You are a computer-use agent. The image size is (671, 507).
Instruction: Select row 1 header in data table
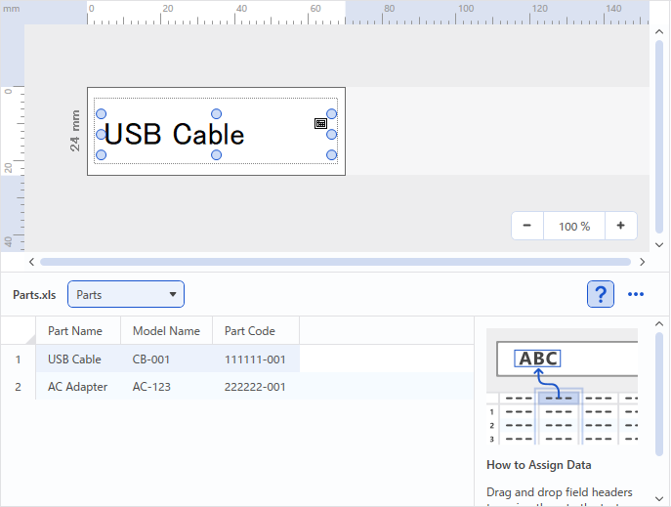click(18, 359)
